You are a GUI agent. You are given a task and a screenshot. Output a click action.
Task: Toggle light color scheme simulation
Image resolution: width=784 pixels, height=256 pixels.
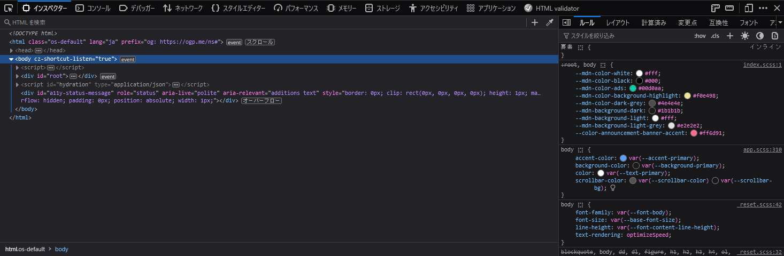[744, 36]
